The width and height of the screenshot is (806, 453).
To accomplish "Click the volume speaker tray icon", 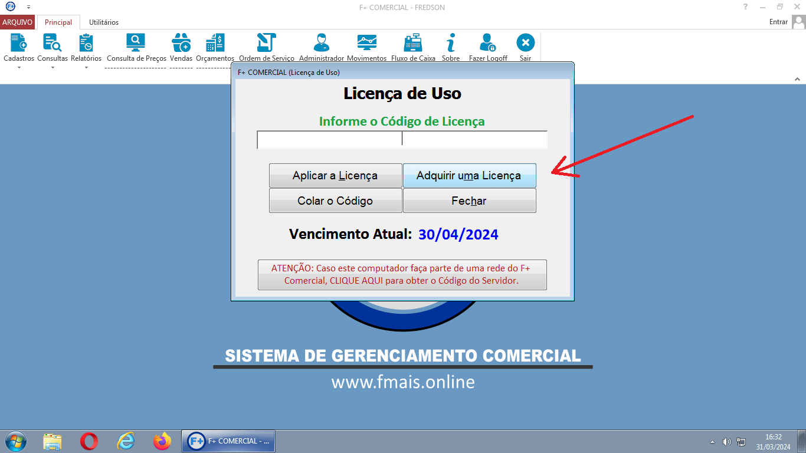I will (x=726, y=442).
